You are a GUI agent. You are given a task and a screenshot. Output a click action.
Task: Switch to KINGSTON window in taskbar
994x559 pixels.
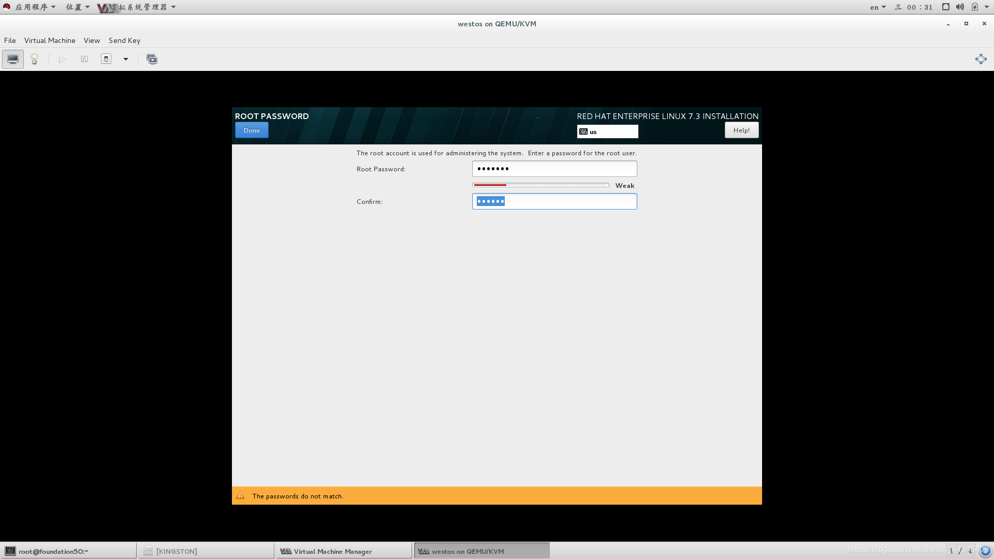point(206,551)
